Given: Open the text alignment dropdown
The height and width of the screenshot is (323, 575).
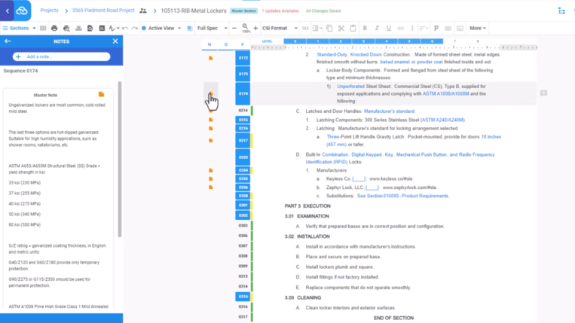Looking at the screenshot, I should click(424, 28).
